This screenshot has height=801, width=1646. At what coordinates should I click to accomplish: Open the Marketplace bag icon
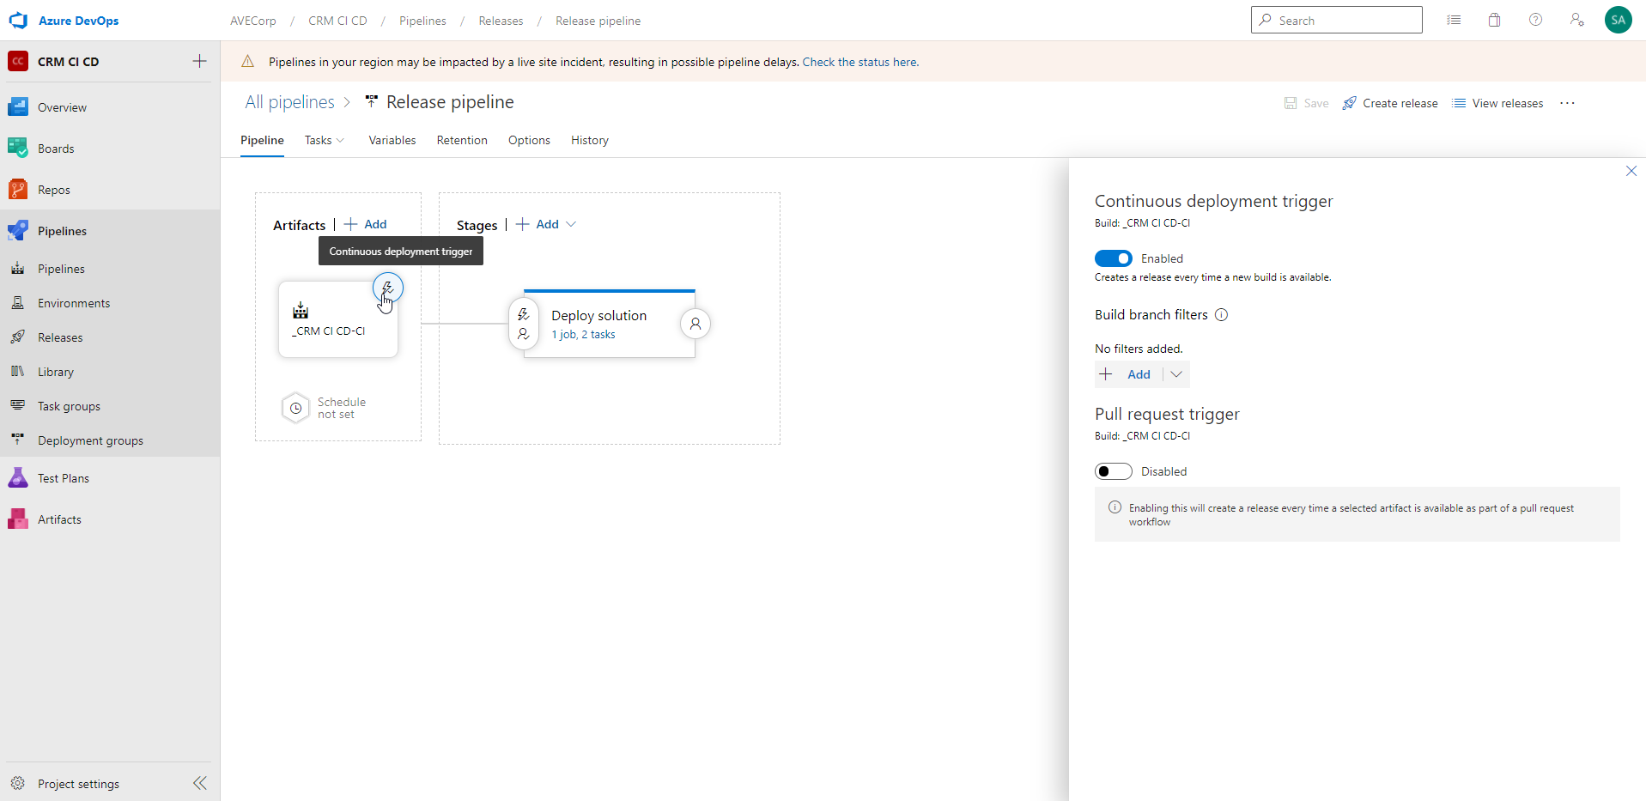coord(1494,20)
